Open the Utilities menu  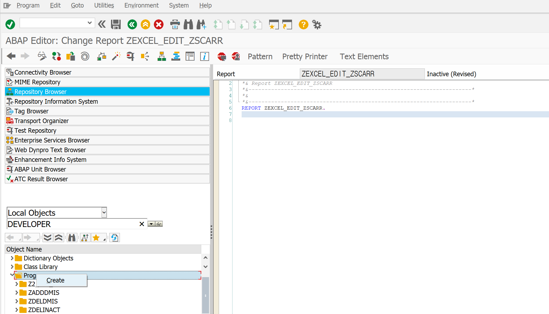click(x=104, y=5)
